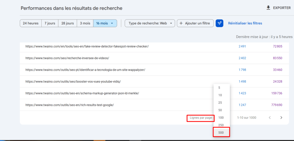
Task: Choose 50 lines per page
Action: (222, 110)
